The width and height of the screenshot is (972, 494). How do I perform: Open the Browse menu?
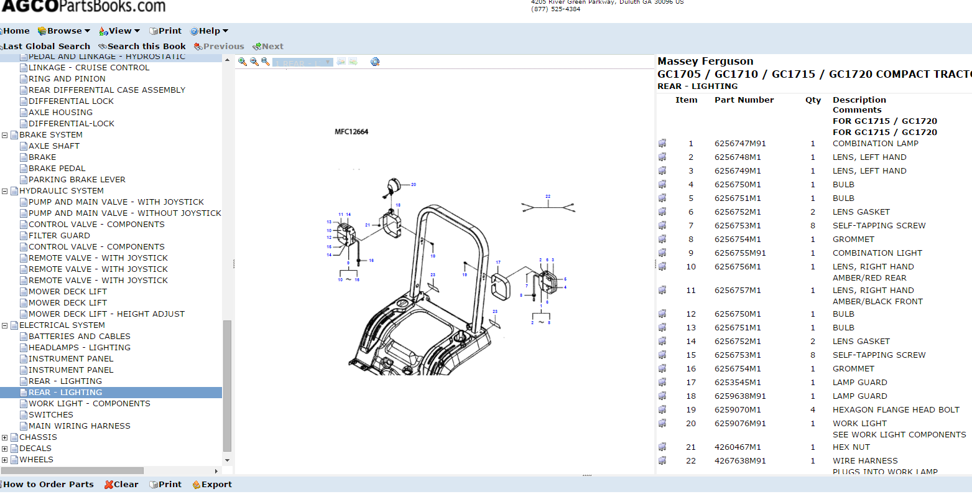pyautogui.click(x=64, y=31)
